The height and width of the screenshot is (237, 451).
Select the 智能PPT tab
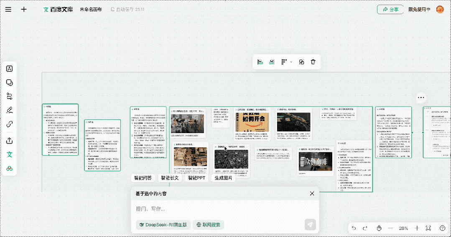(x=196, y=178)
